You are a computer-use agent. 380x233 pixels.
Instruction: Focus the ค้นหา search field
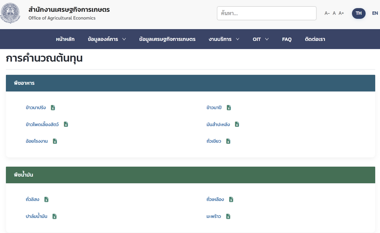(266, 13)
